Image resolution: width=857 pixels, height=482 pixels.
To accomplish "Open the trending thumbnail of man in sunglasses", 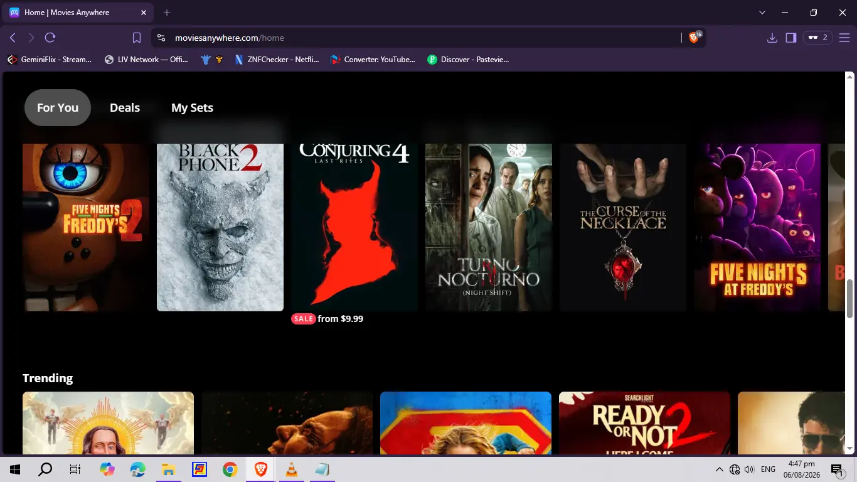I will click(x=792, y=423).
